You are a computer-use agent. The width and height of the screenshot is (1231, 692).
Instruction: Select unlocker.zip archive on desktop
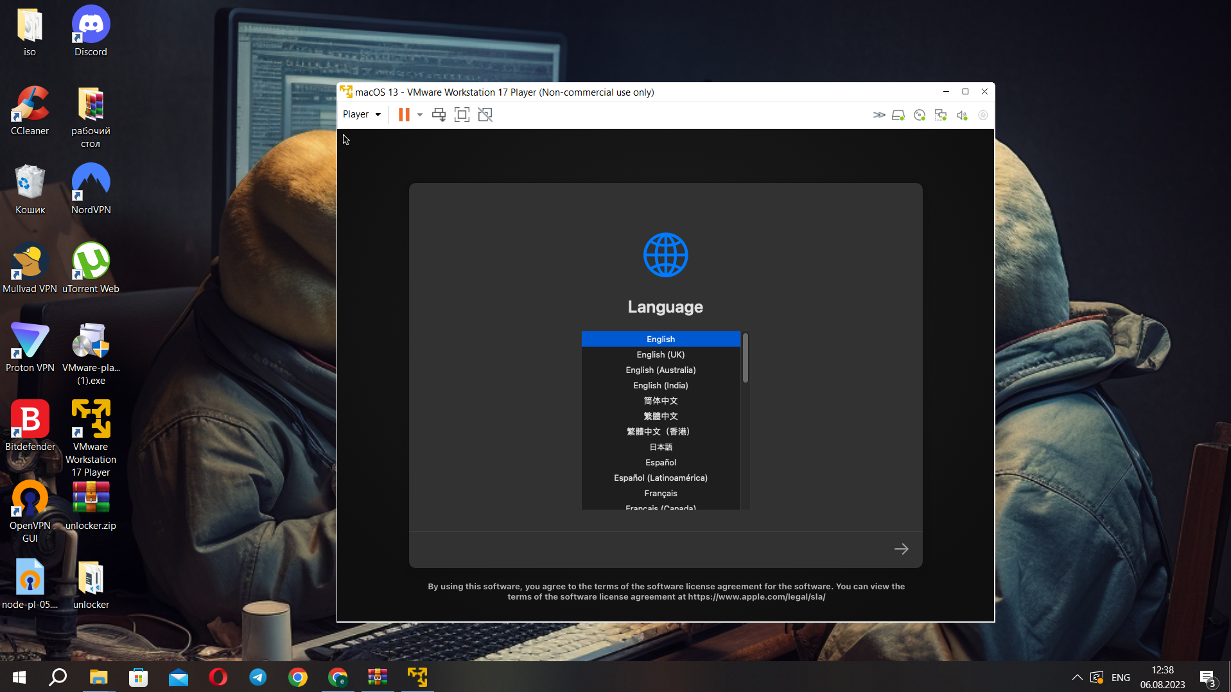[91, 506]
